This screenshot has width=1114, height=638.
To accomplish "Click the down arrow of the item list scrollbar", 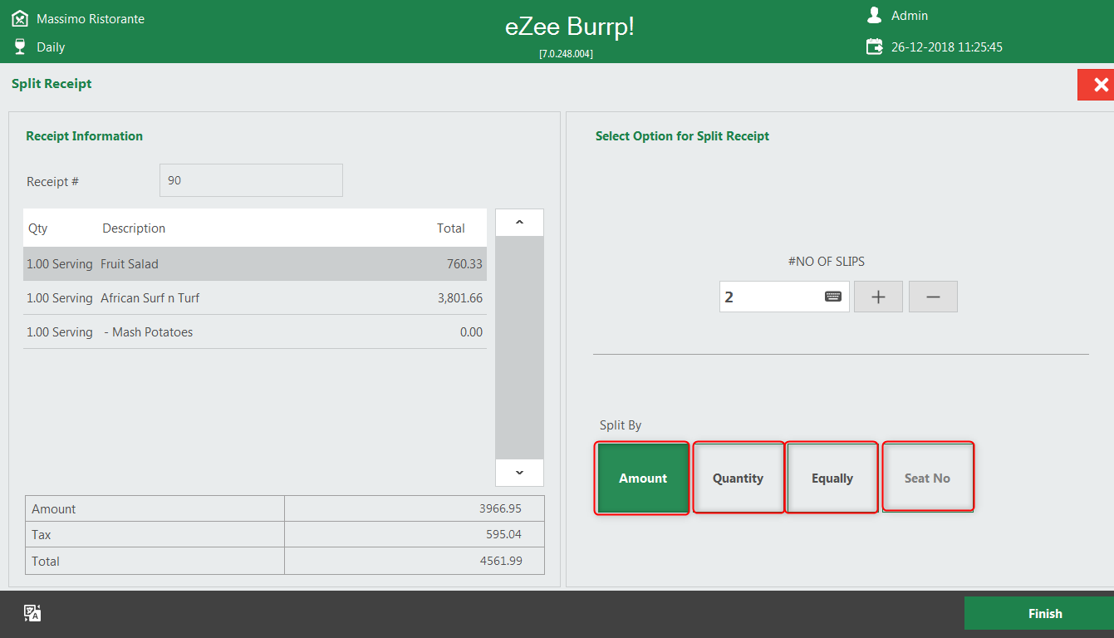I will click(x=519, y=472).
